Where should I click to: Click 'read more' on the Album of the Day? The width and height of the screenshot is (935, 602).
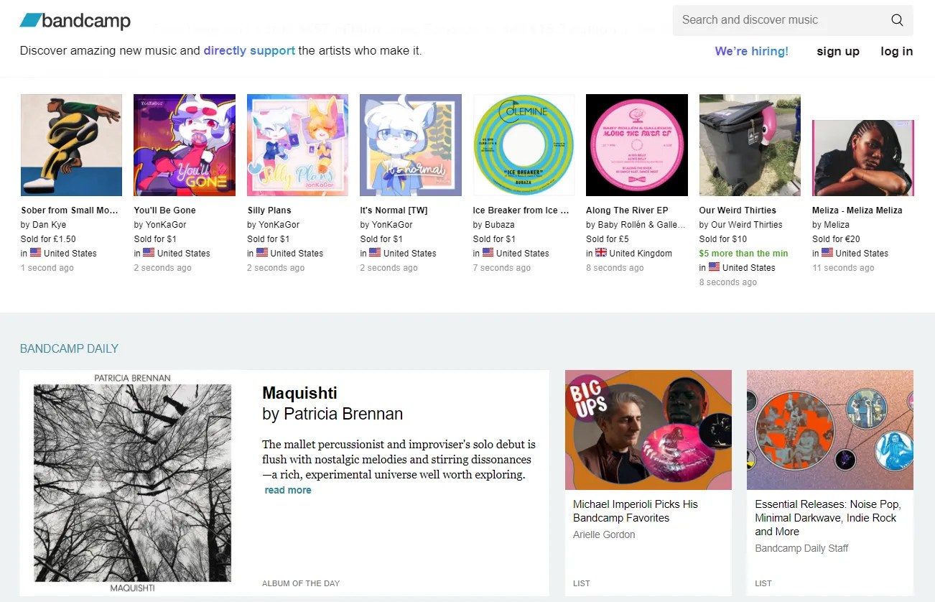(x=287, y=489)
